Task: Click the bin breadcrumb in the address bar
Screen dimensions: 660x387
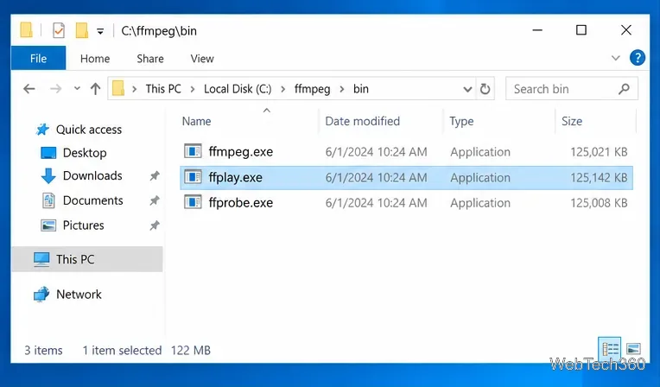Action: pyautogui.click(x=361, y=89)
